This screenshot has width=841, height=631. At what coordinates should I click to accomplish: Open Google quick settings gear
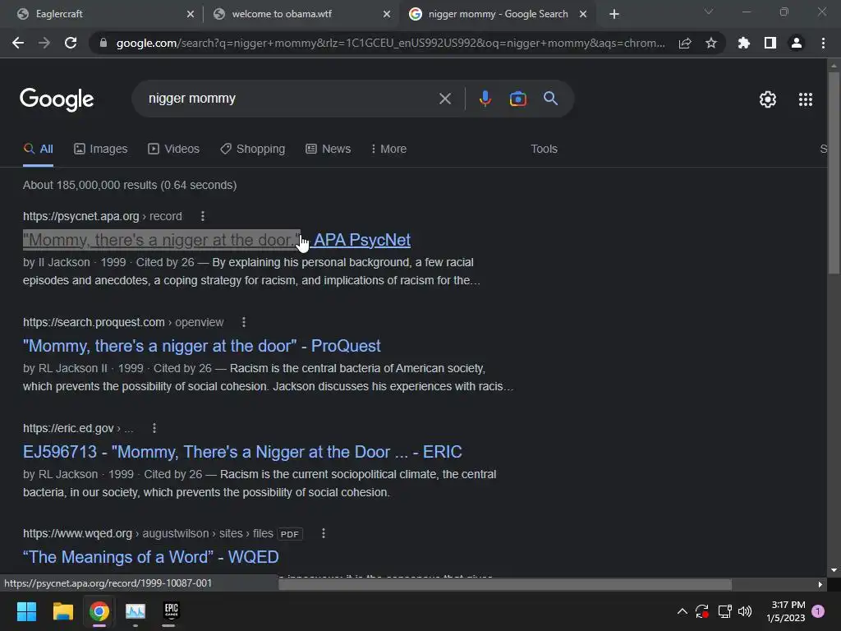pos(768,99)
